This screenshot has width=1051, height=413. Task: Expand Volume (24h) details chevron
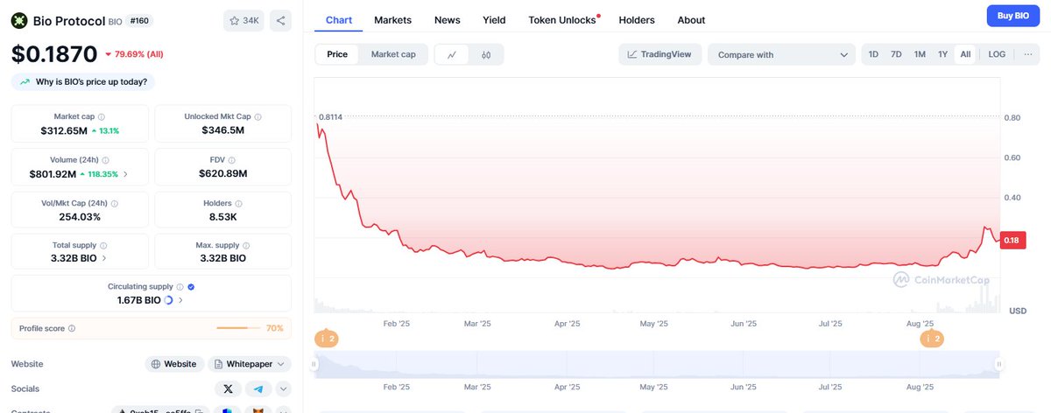tap(124, 174)
